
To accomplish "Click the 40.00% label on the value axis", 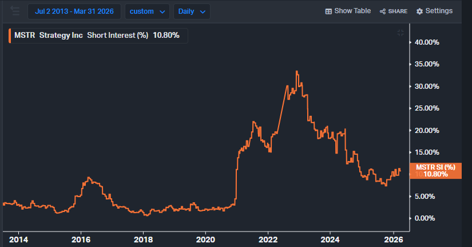I will [x=426, y=42].
